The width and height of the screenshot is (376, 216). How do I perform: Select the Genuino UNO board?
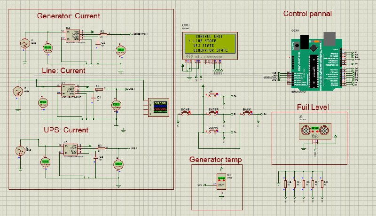[x=317, y=62]
